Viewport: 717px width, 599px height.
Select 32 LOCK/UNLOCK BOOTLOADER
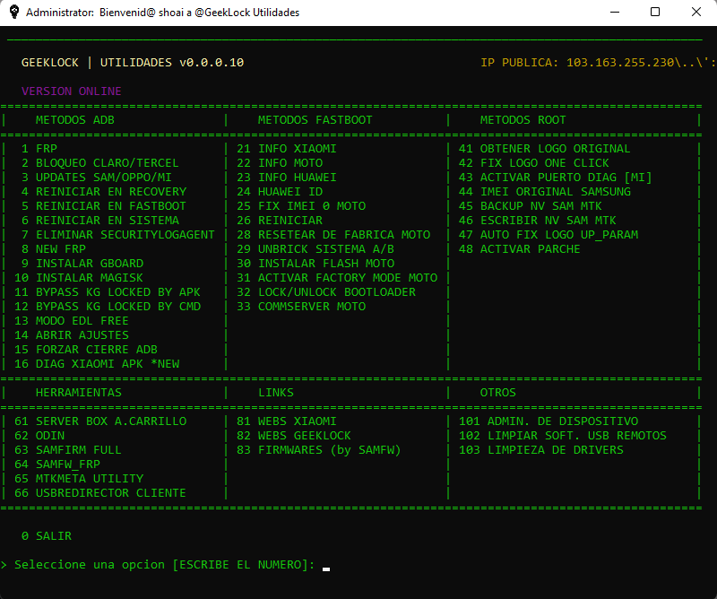pyautogui.click(x=314, y=291)
